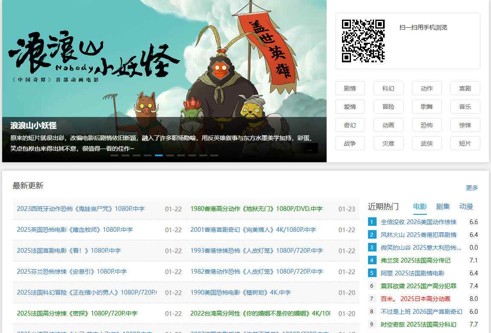Open top ranked movie 全信没收
The width and height of the screenshot is (491, 333).
pyautogui.click(x=417, y=222)
